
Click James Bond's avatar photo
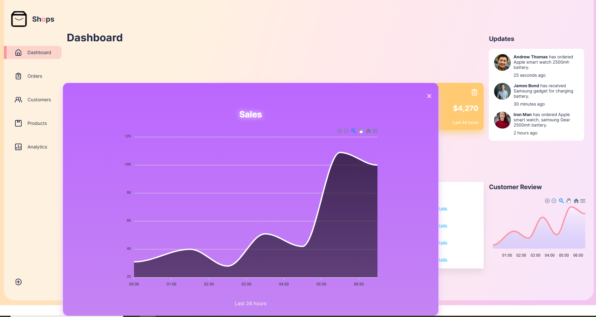pyautogui.click(x=502, y=91)
